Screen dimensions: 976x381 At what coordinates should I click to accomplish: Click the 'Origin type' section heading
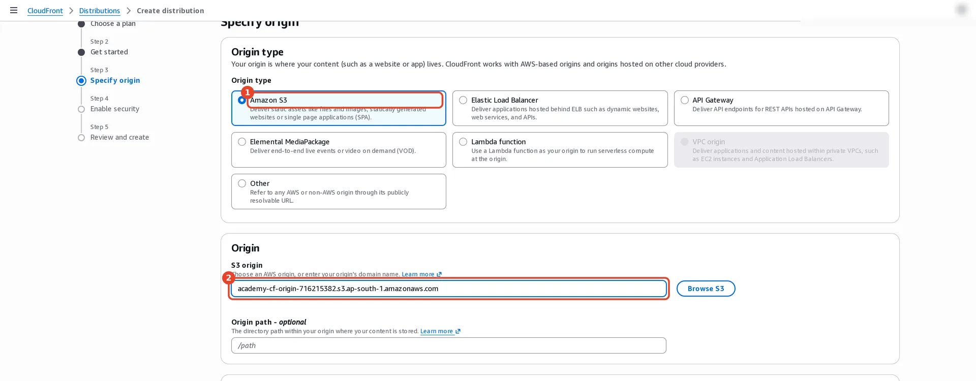257,52
